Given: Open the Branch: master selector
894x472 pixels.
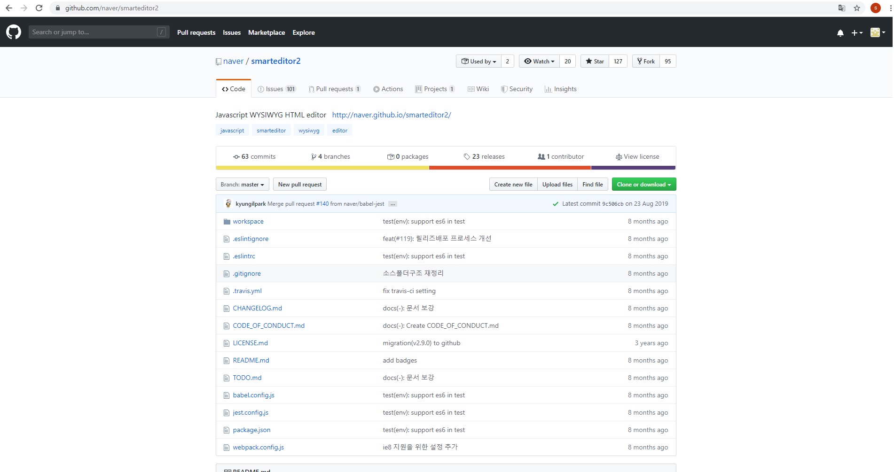Looking at the screenshot, I should tap(243, 185).
